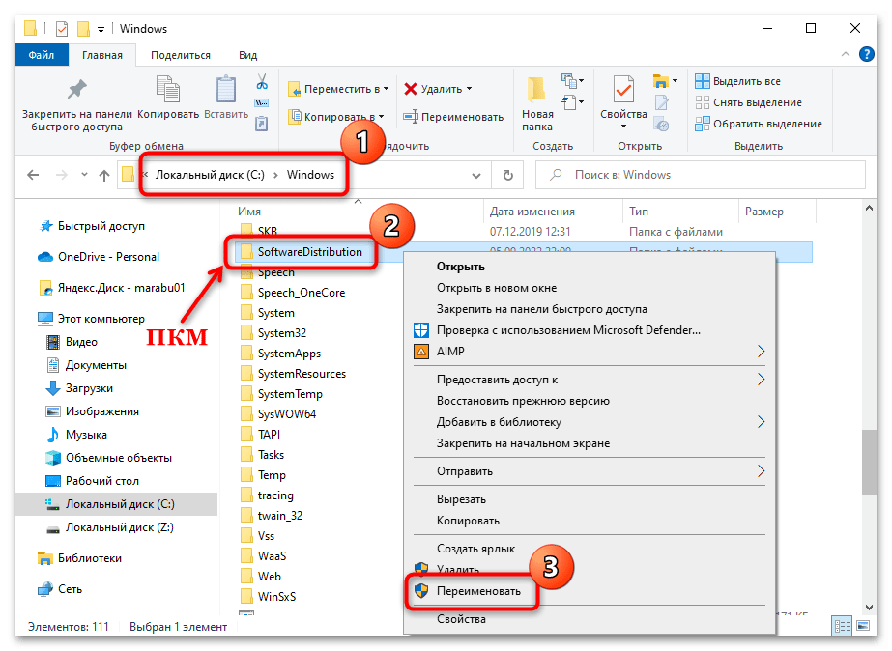Open the Delete dropdown arrow in ribbon
Image resolution: width=892 pixels, height=651 pixels.
[x=470, y=89]
